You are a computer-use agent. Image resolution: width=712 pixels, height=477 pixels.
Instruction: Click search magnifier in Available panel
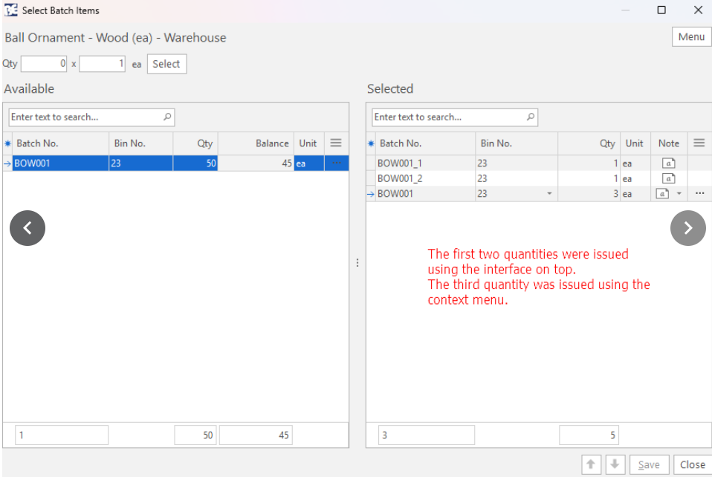[x=167, y=117]
